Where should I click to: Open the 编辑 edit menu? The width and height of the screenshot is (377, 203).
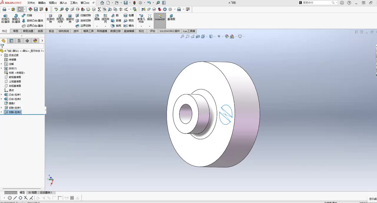[x=42, y=3]
